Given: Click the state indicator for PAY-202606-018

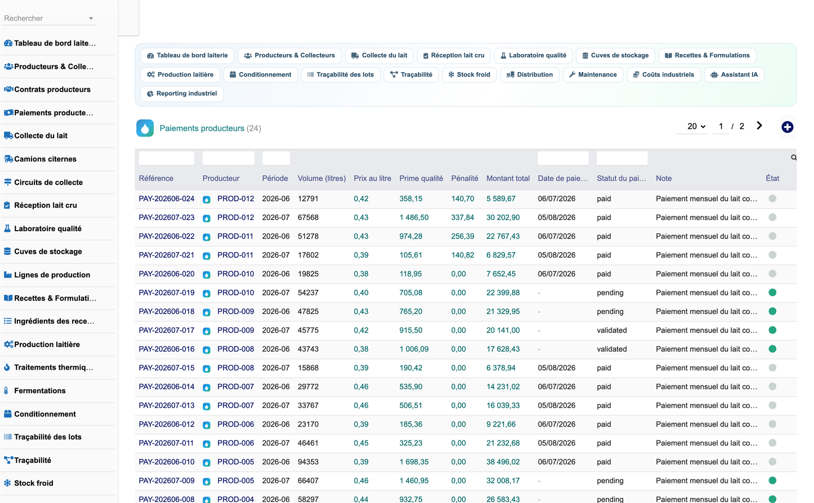Looking at the screenshot, I should point(772,311).
